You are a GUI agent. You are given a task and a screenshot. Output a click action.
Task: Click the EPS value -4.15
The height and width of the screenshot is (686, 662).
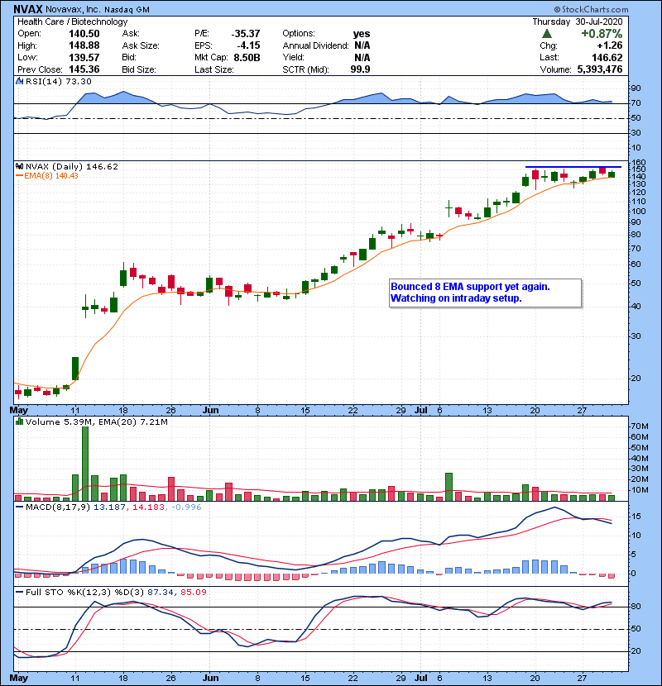248,45
